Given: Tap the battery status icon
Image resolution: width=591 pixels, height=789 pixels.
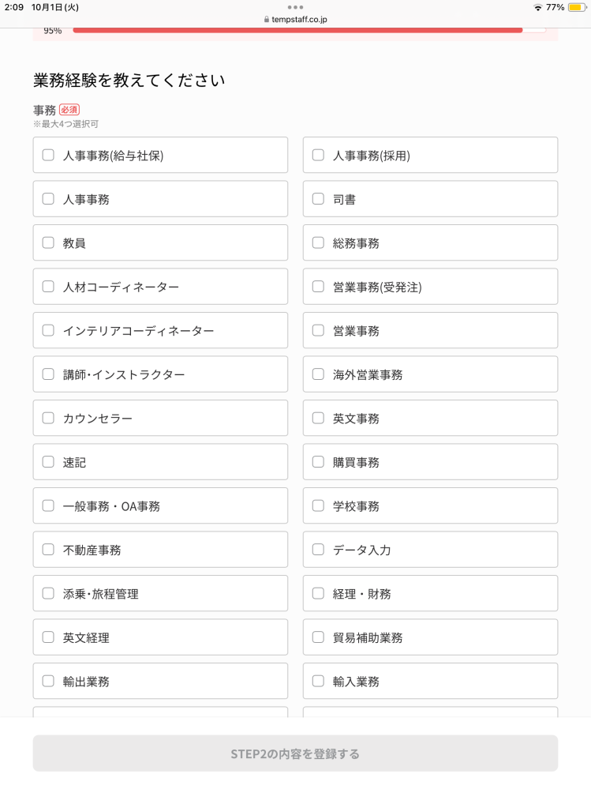Looking at the screenshot, I should tap(576, 8).
